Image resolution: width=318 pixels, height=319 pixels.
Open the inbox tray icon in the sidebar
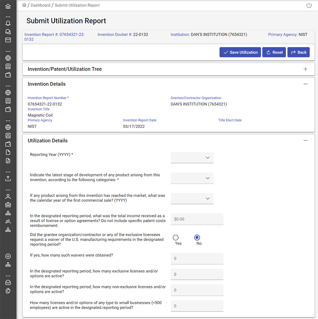(8, 282)
